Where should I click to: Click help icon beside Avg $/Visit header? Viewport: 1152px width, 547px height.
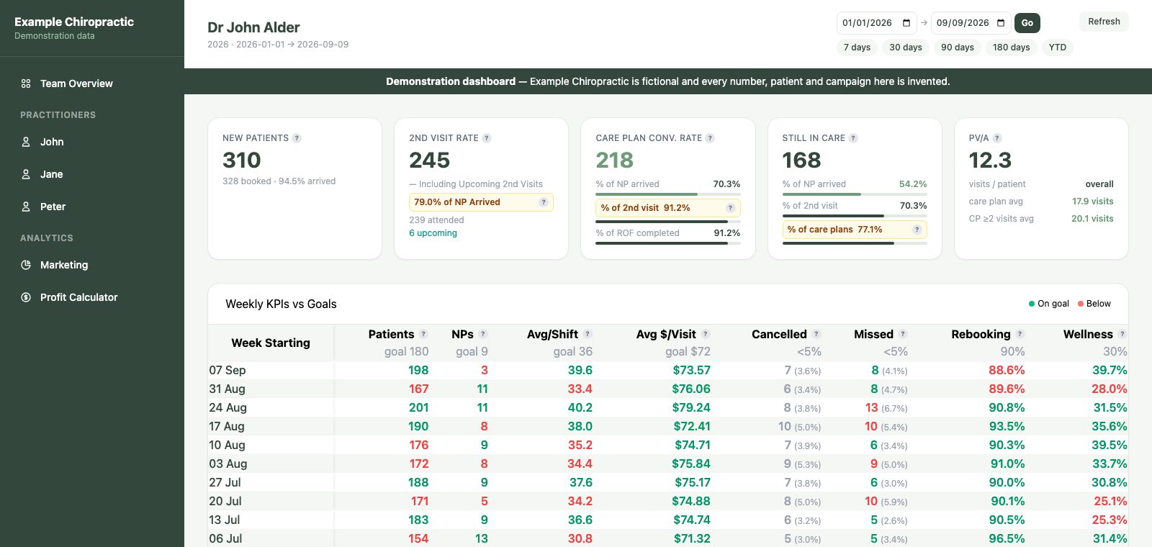(x=706, y=334)
